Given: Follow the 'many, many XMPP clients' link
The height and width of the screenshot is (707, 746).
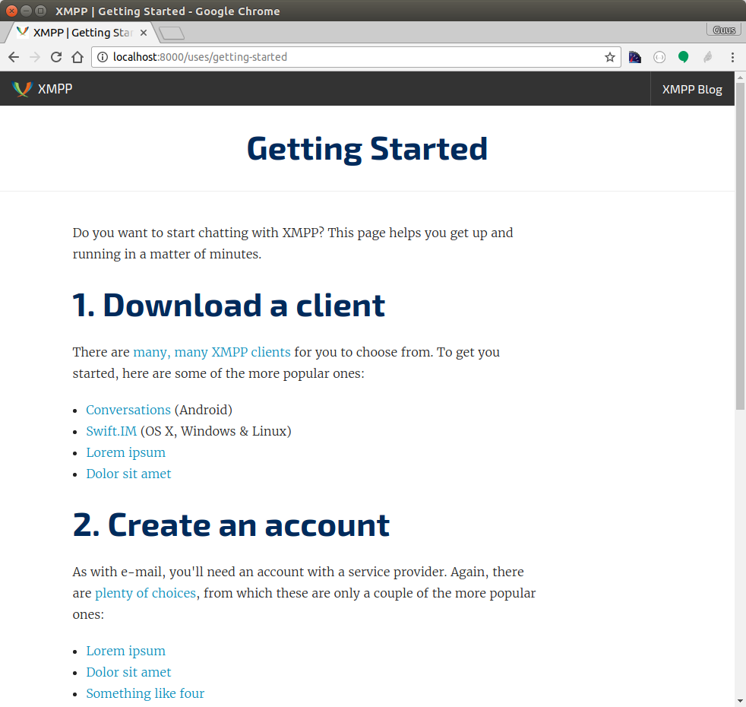Looking at the screenshot, I should click(212, 352).
